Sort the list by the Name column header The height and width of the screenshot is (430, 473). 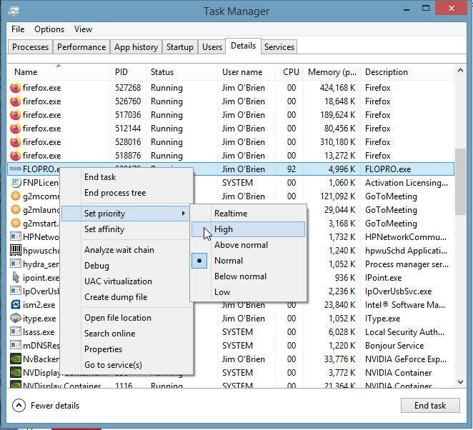[x=26, y=72]
